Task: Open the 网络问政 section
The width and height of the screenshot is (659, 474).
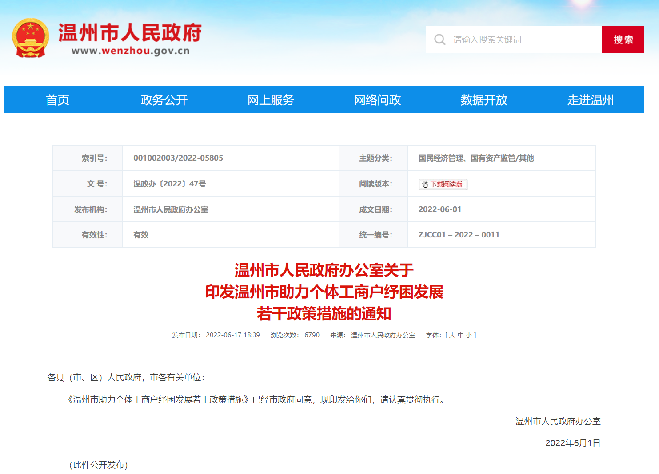Action: click(377, 100)
